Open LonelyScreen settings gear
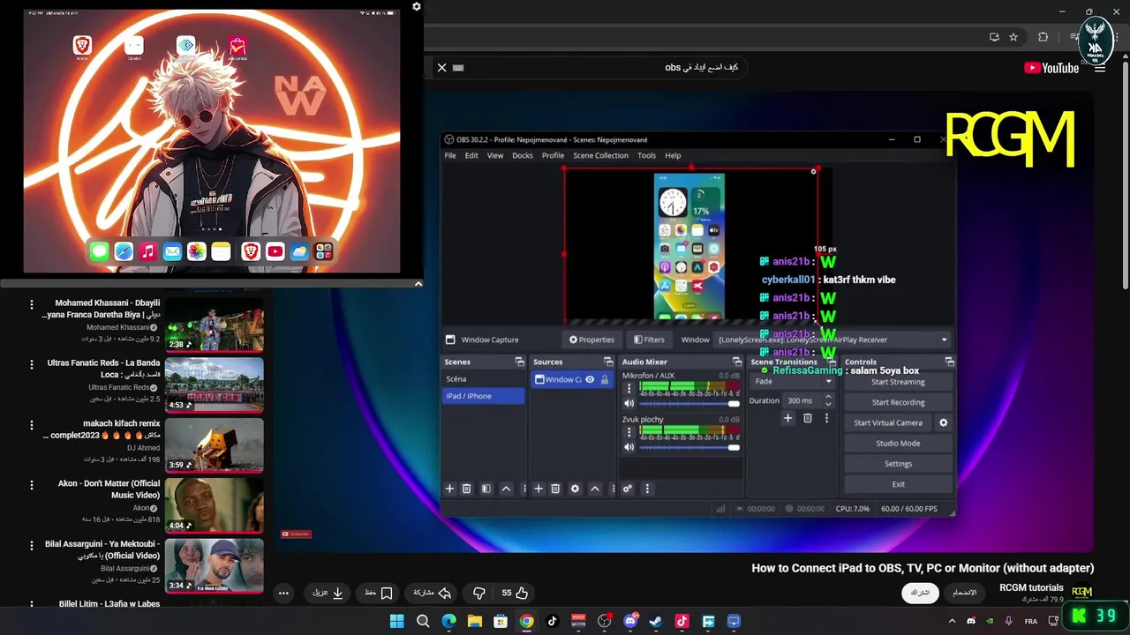Viewport: 1130px width, 635px height. point(417,6)
